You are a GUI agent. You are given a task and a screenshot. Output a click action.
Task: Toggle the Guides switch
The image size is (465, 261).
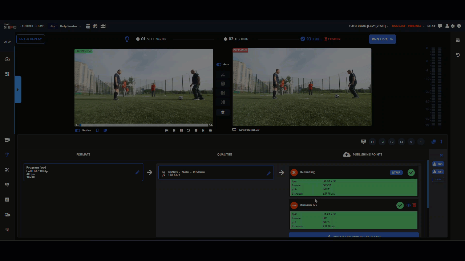tap(77, 130)
